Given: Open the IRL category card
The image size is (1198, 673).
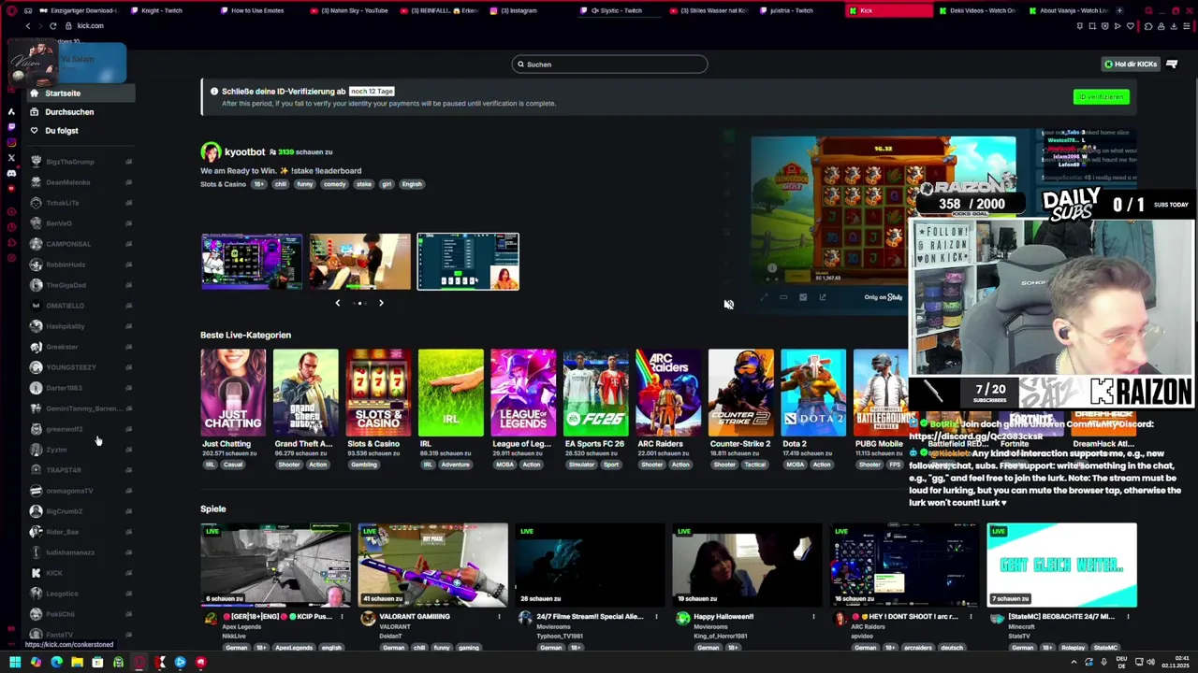Looking at the screenshot, I should click(x=451, y=393).
